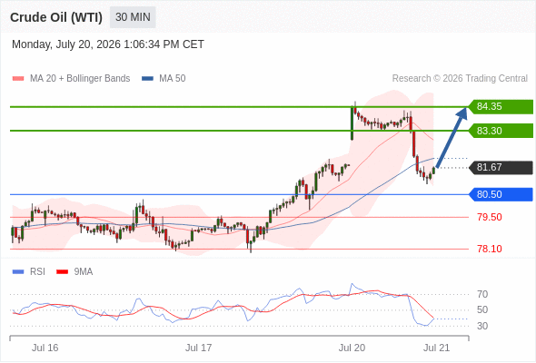This screenshot has height=363, width=536.
Task: Select the Jul 21 date axis label
Action: [x=437, y=348]
